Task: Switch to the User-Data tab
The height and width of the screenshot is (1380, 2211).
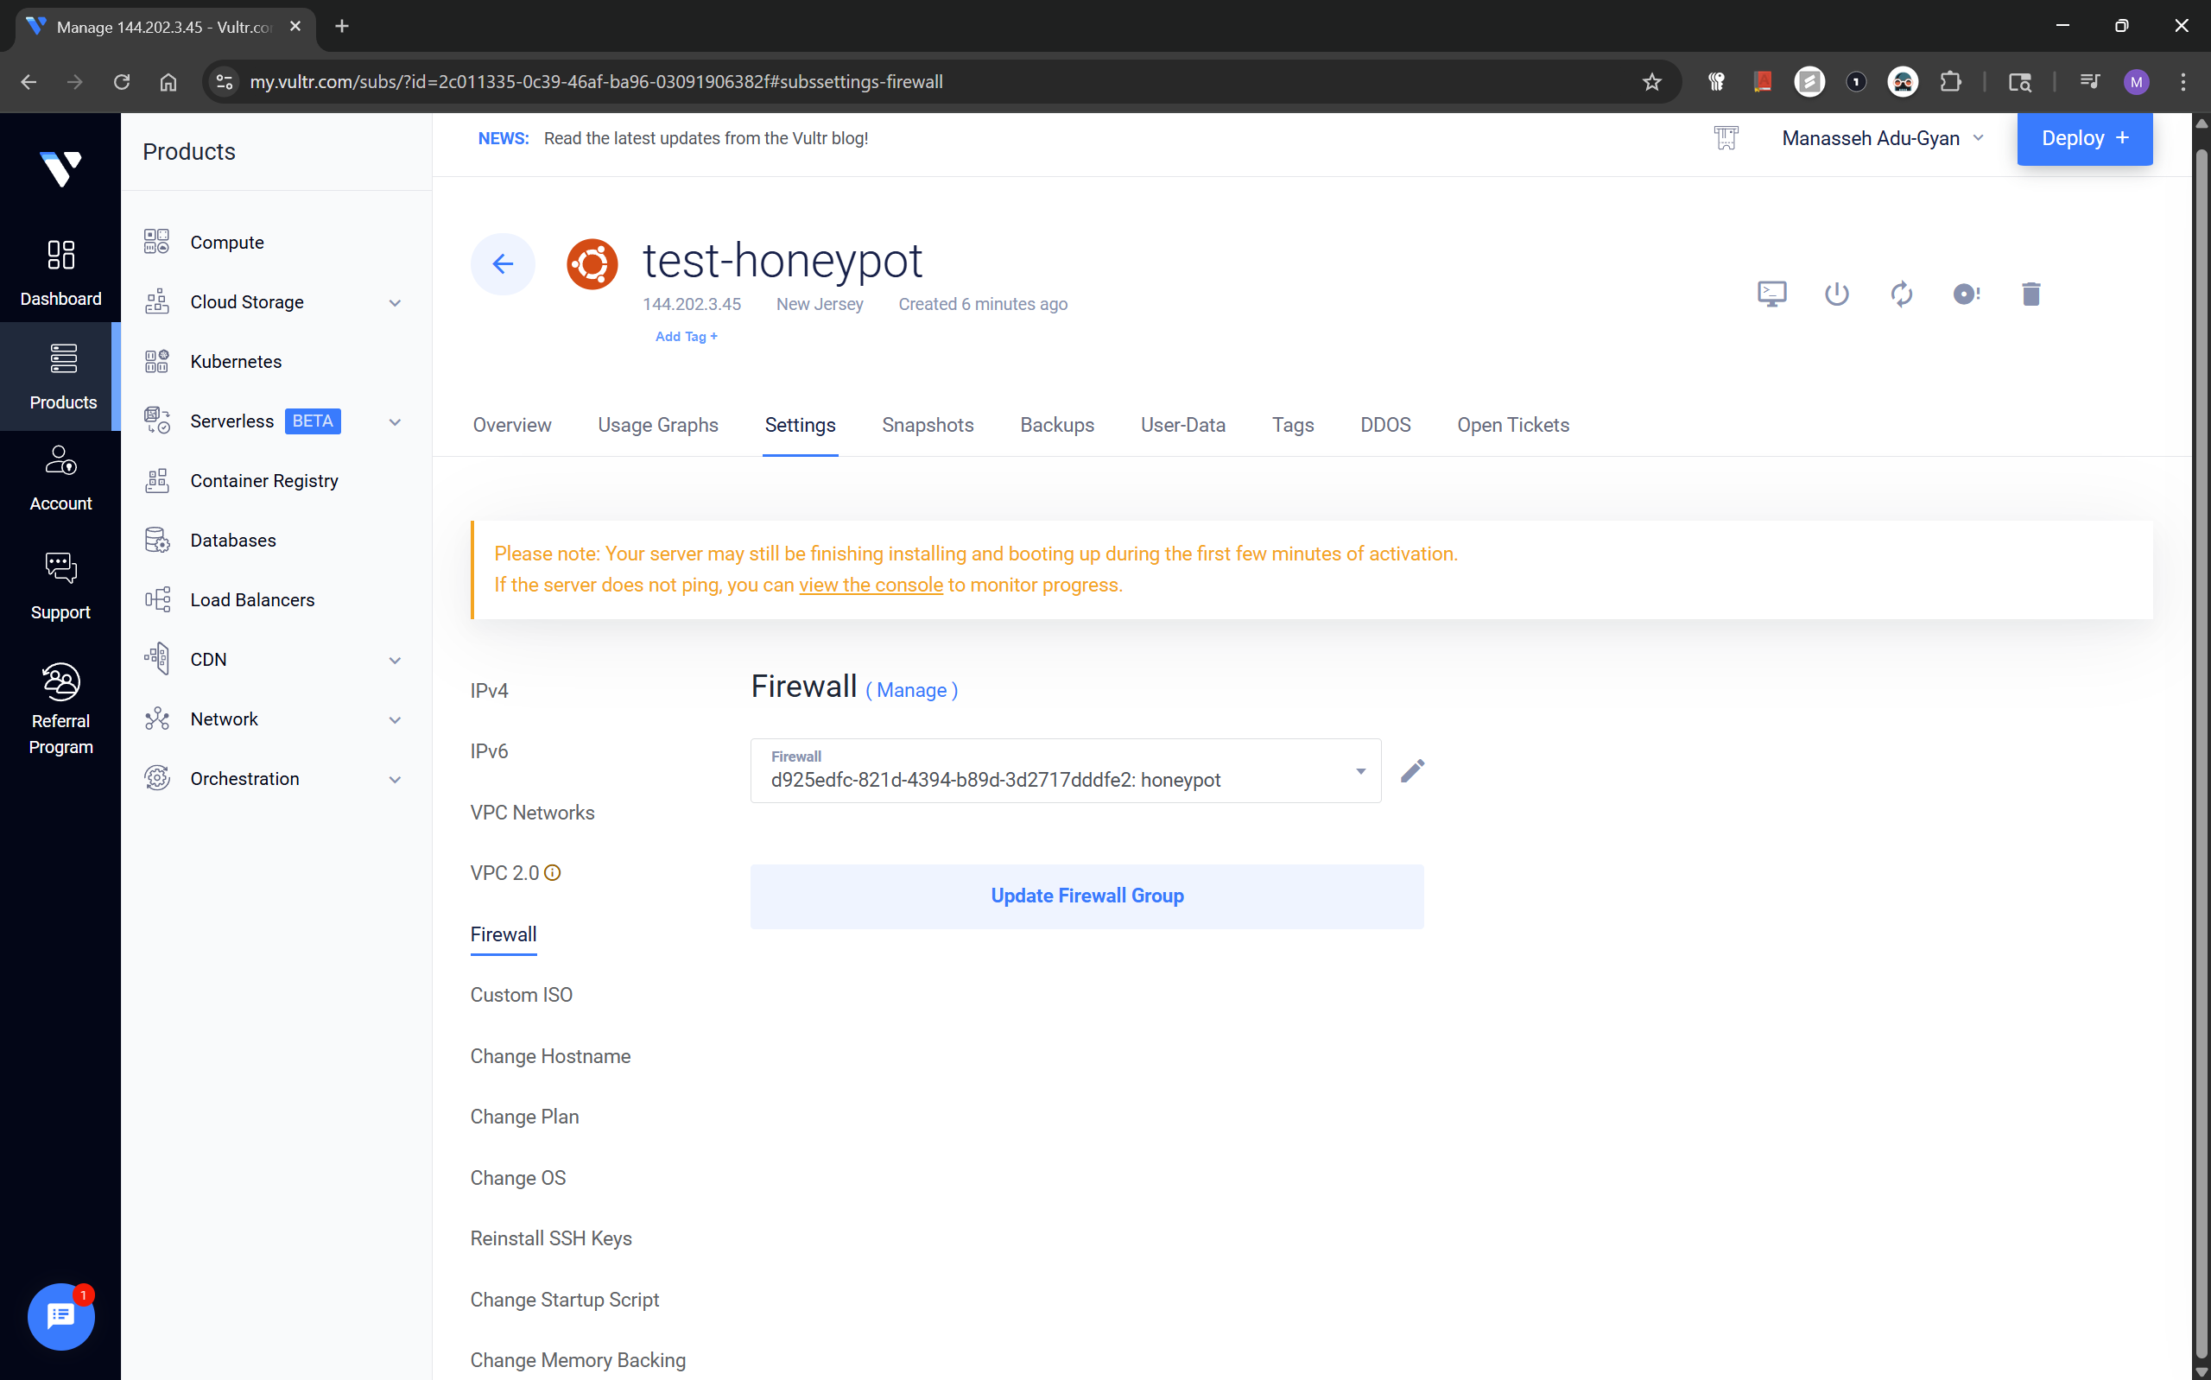Action: pos(1182,426)
